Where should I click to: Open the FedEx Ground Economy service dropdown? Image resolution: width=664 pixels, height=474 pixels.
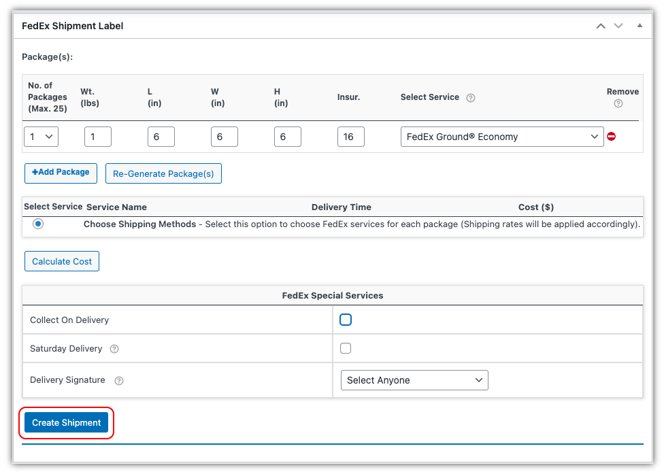(502, 137)
